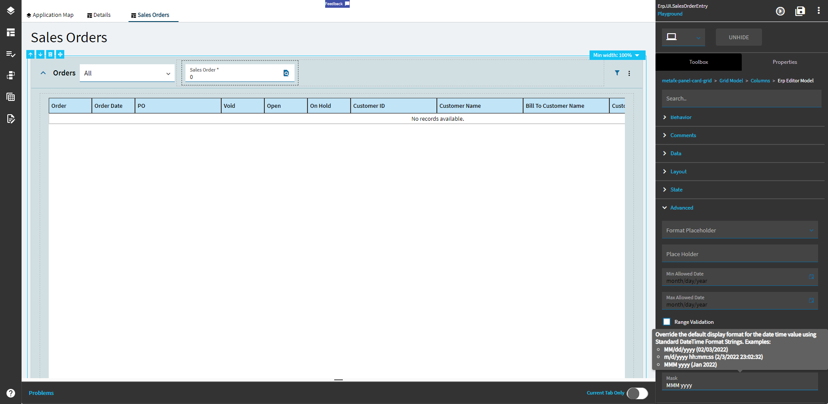The width and height of the screenshot is (828, 404).
Task: Click the Problems link
Action: coord(41,393)
